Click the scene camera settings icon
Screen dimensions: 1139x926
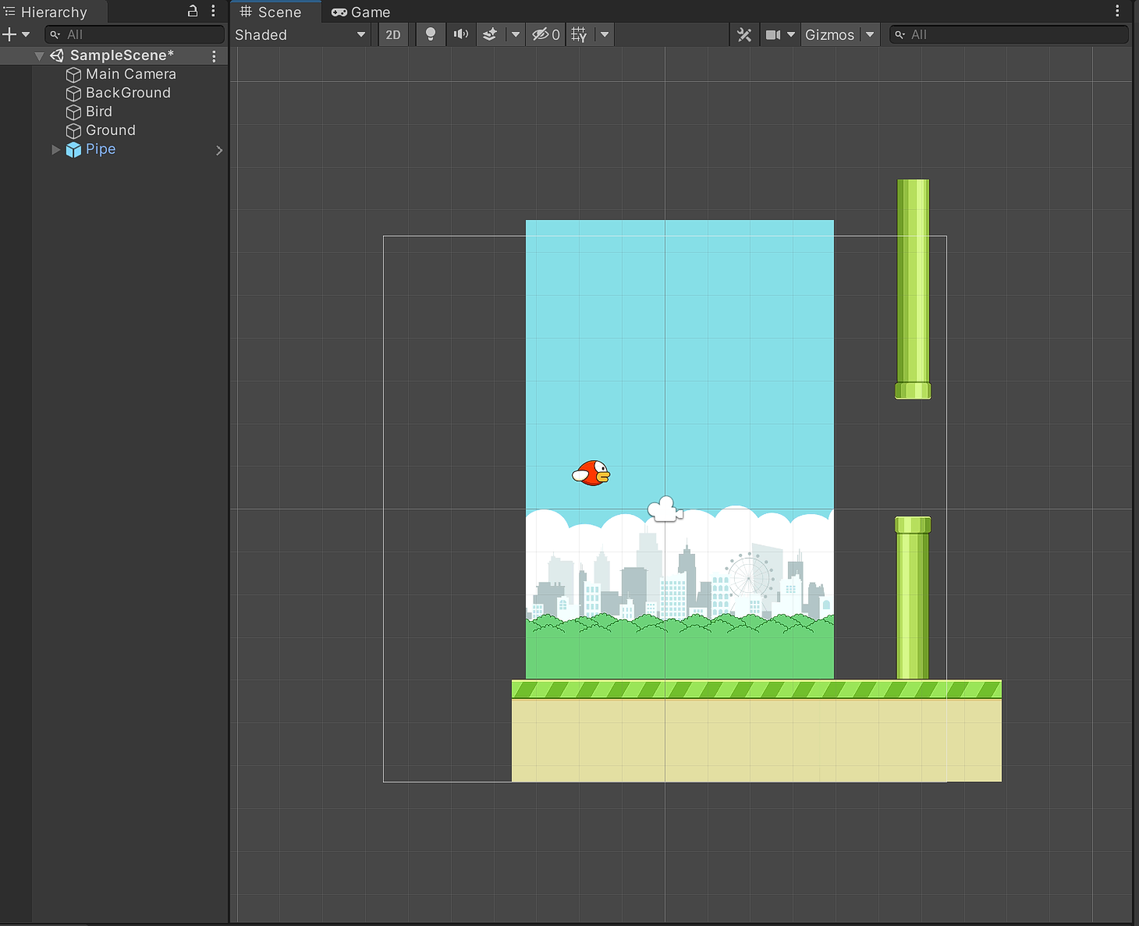tap(773, 34)
